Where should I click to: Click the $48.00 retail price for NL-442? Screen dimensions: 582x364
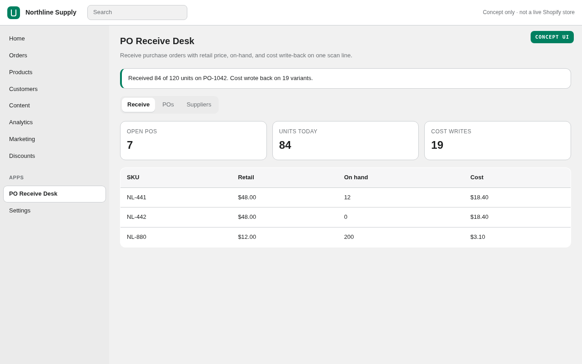(x=247, y=217)
